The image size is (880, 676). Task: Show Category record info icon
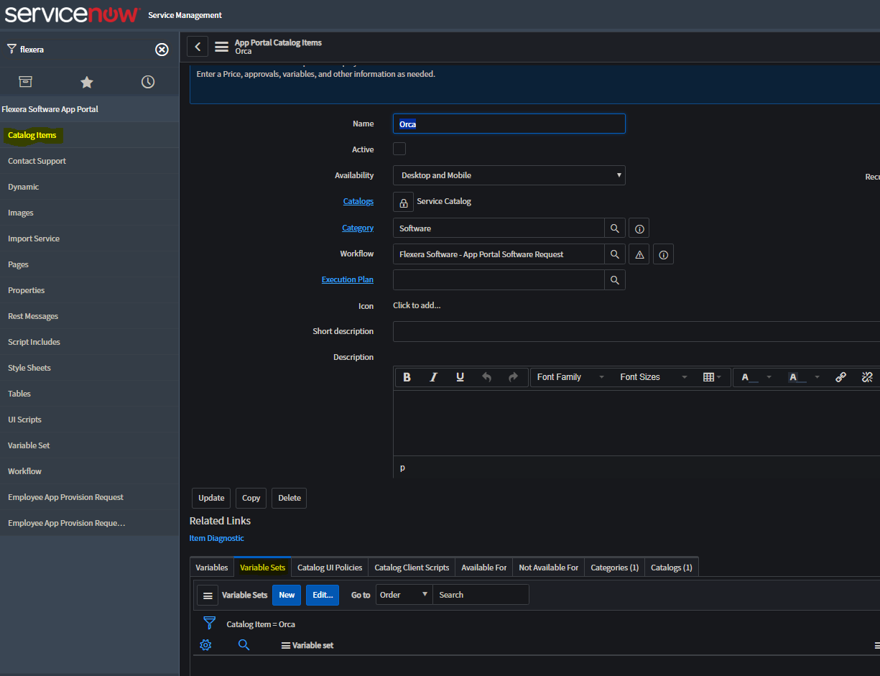click(639, 228)
